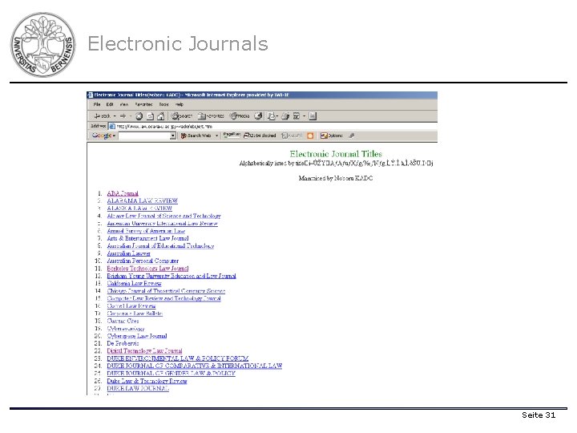Click the page icon in address bar
This screenshot has height=433, width=577.
tap(112, 127)
